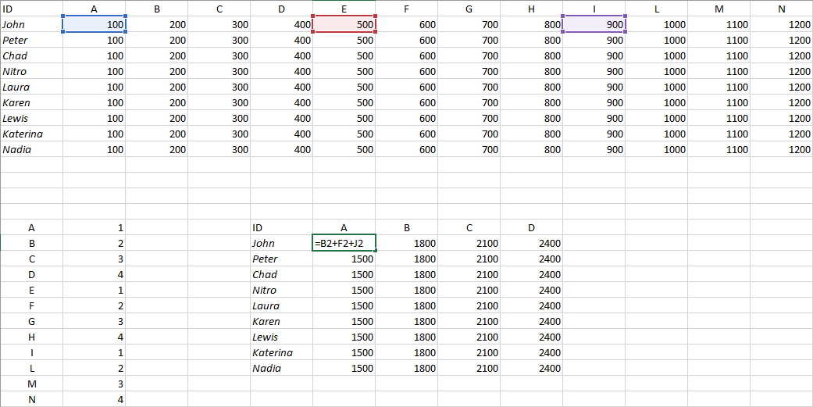Click letter B in the letter-number mapping list
The height and width of the screenshot is (407, 813).
[x=31, y=243]
